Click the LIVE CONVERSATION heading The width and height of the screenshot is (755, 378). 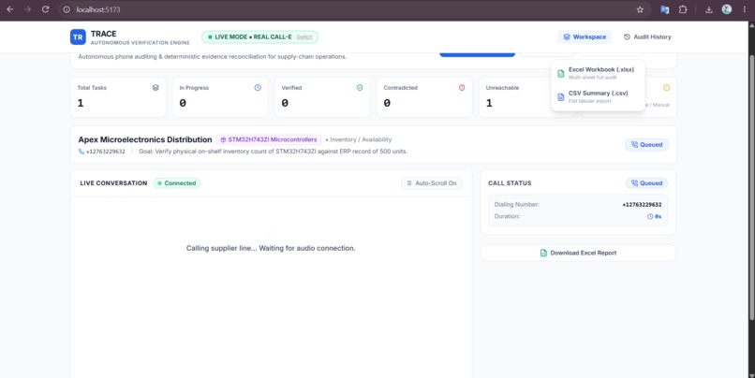113,183
